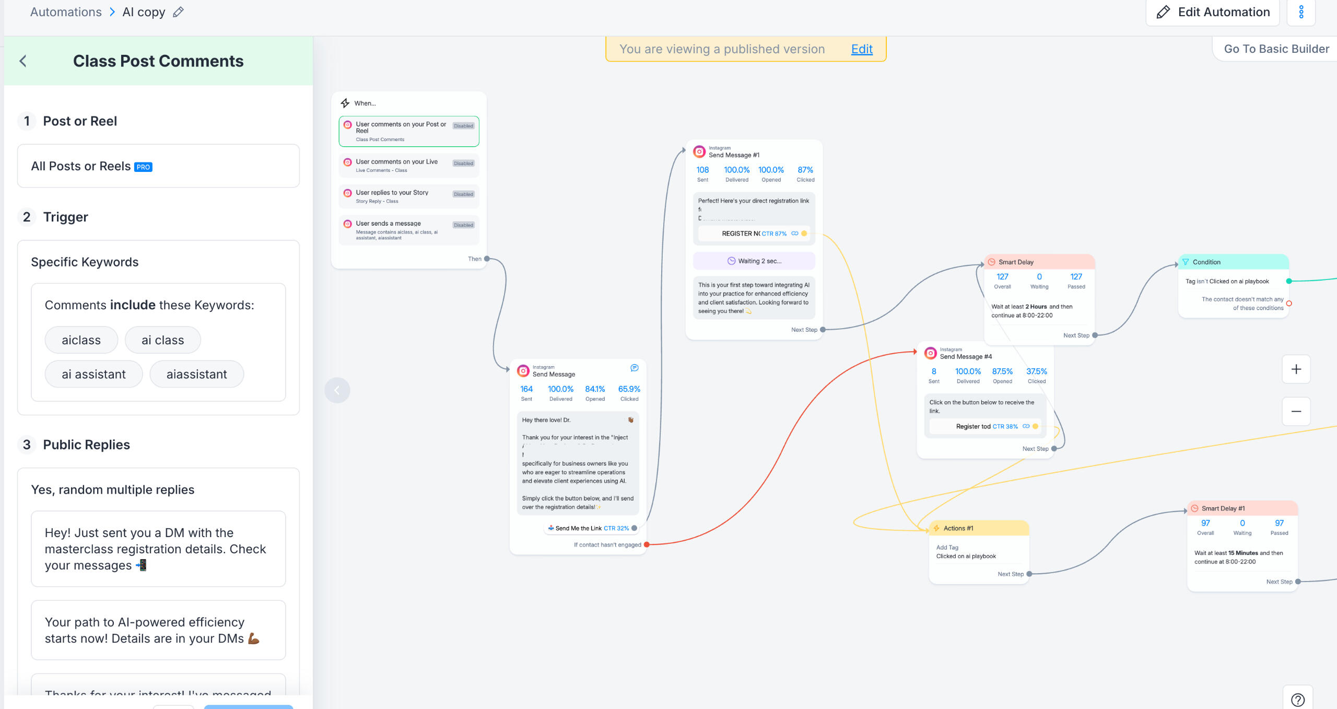Image resolution: width=1337 pixels, height=709 pixels.
Task: Click the Edit Automation button
Action: click(x=1213, y=12)
